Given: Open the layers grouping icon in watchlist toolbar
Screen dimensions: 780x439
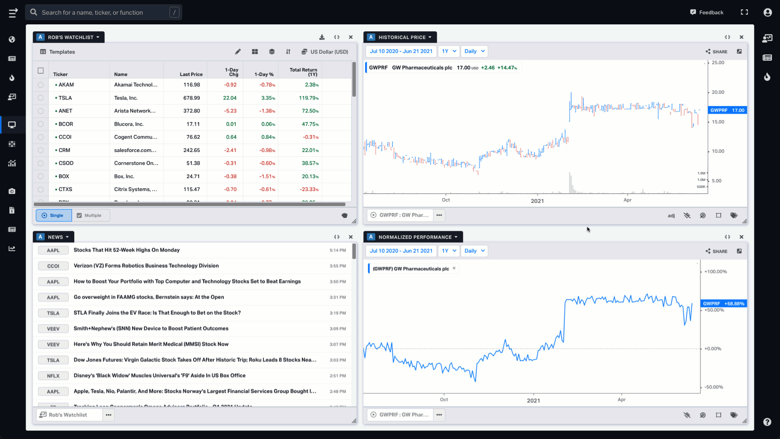Looking at the screenshot, I should pos(272,52).
